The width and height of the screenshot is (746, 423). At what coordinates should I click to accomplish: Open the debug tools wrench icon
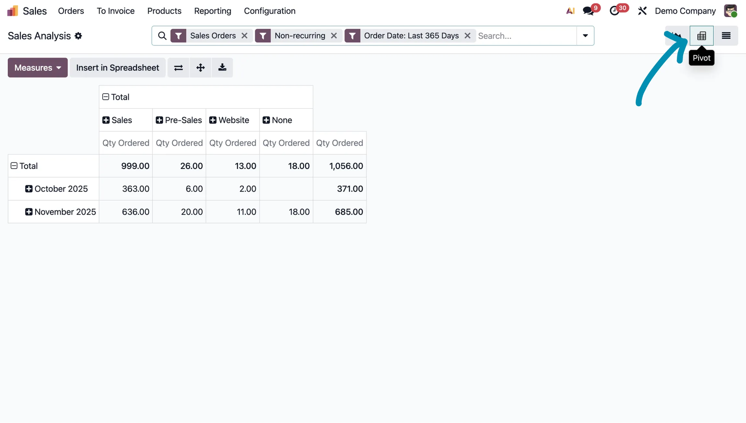(642, 11)
